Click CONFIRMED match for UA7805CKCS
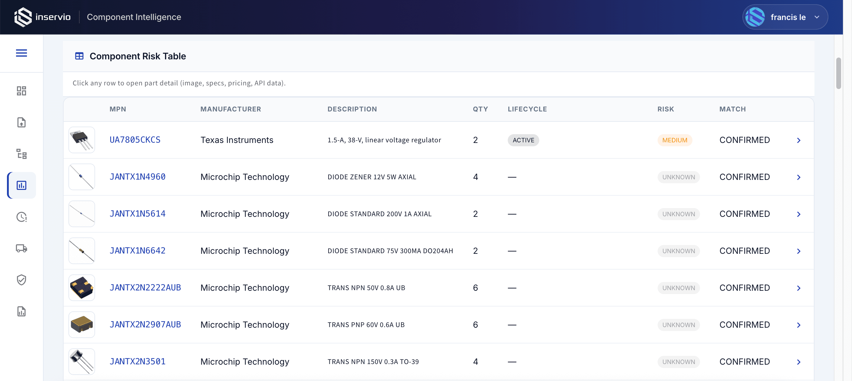Screen dimensions: 852x381 745,140
